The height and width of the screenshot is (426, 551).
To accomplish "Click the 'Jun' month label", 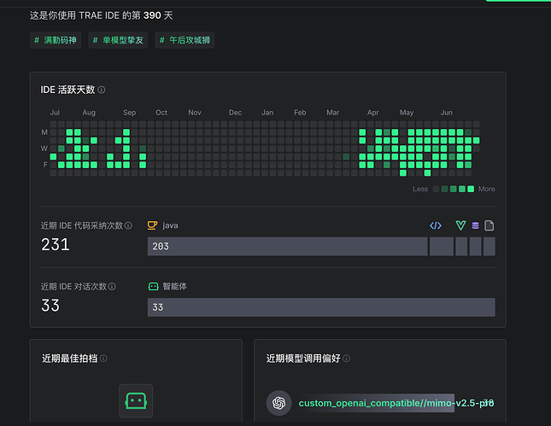I will [x=447, y=113].
